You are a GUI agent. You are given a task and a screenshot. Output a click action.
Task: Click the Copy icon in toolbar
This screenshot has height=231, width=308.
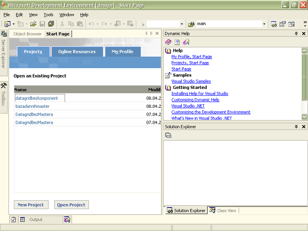71,24
